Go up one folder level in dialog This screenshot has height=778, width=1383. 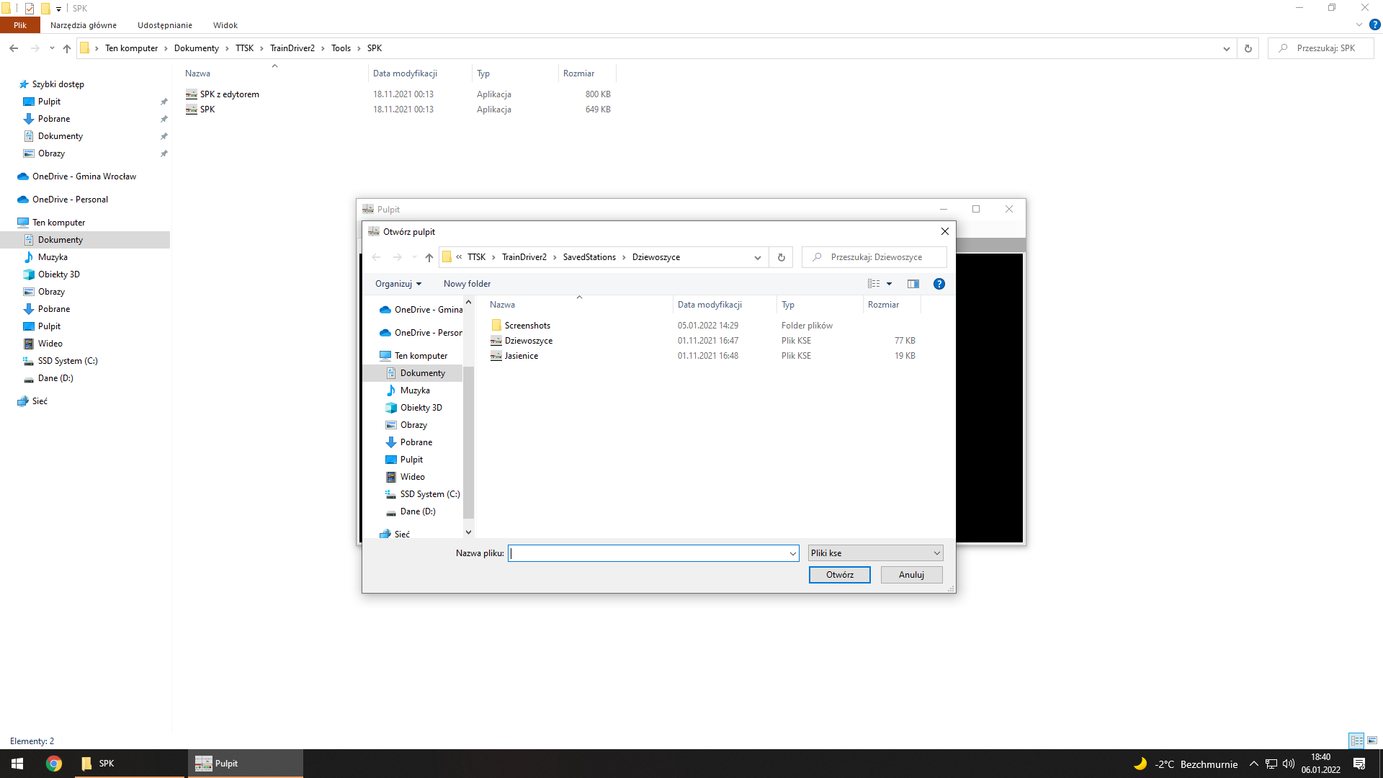429,257
